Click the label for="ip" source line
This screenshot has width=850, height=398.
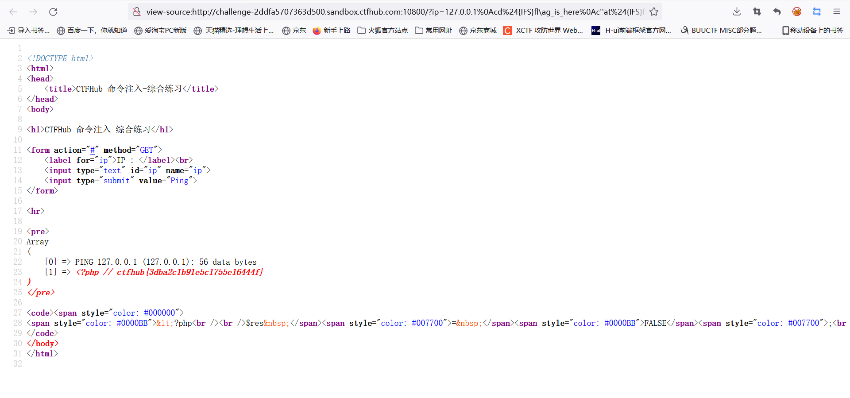(119, 160)
